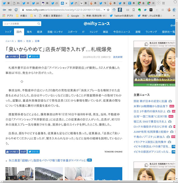This screenshot has width=178, height=183.
Task: Open the 米軍F16戦闘機から部品落下 headline
Action: pos(151,106)
